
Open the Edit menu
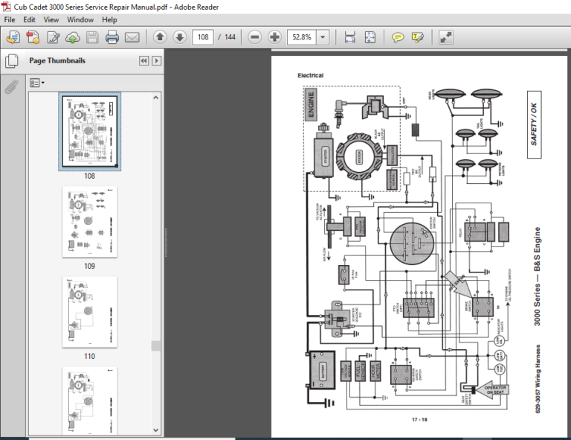[x=29, y=19]
